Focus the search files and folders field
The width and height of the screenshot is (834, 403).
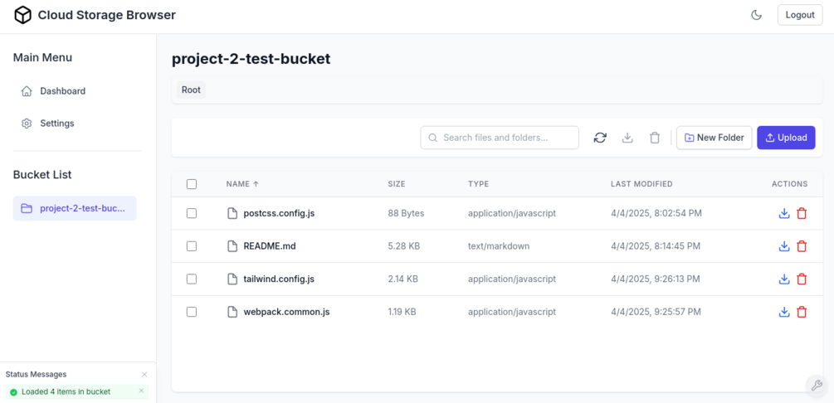508,138
